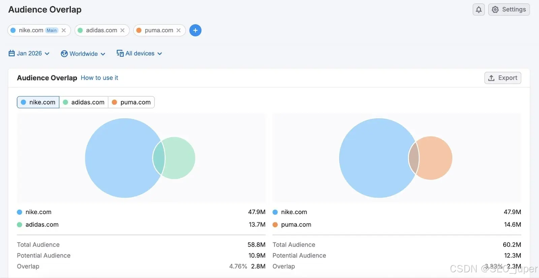Click the Export button label
Viewport: 539px width, 278px height.
point(508,78)
